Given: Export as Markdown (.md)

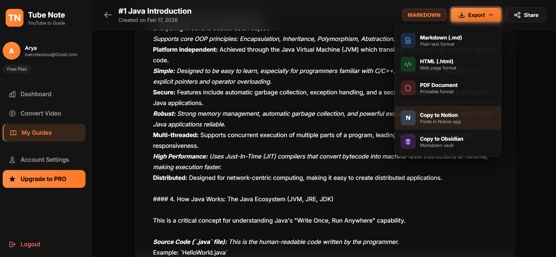Looking at the screenshot, I should tap(448, 40).
